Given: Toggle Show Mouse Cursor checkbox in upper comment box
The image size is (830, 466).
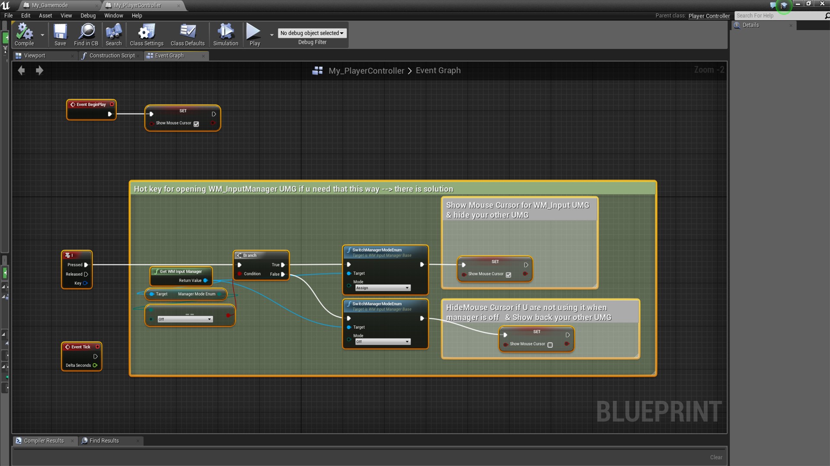Looking at the screenshot, I should [508, 275].
